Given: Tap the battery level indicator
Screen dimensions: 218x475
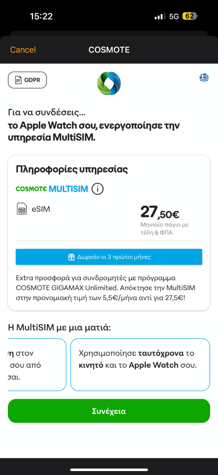Looking at the screenshot, I should pos(190,16).
